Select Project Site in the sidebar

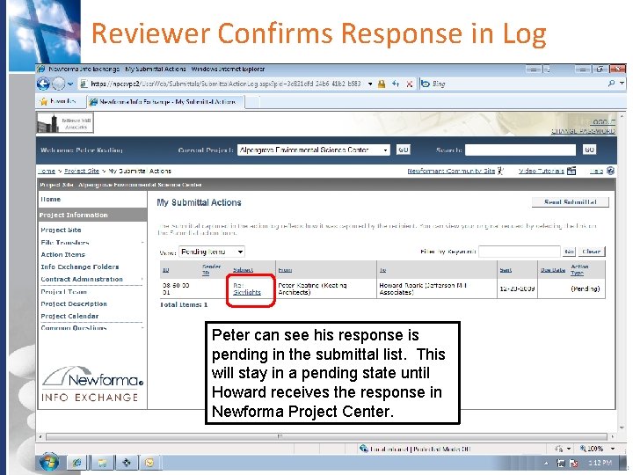61,230
